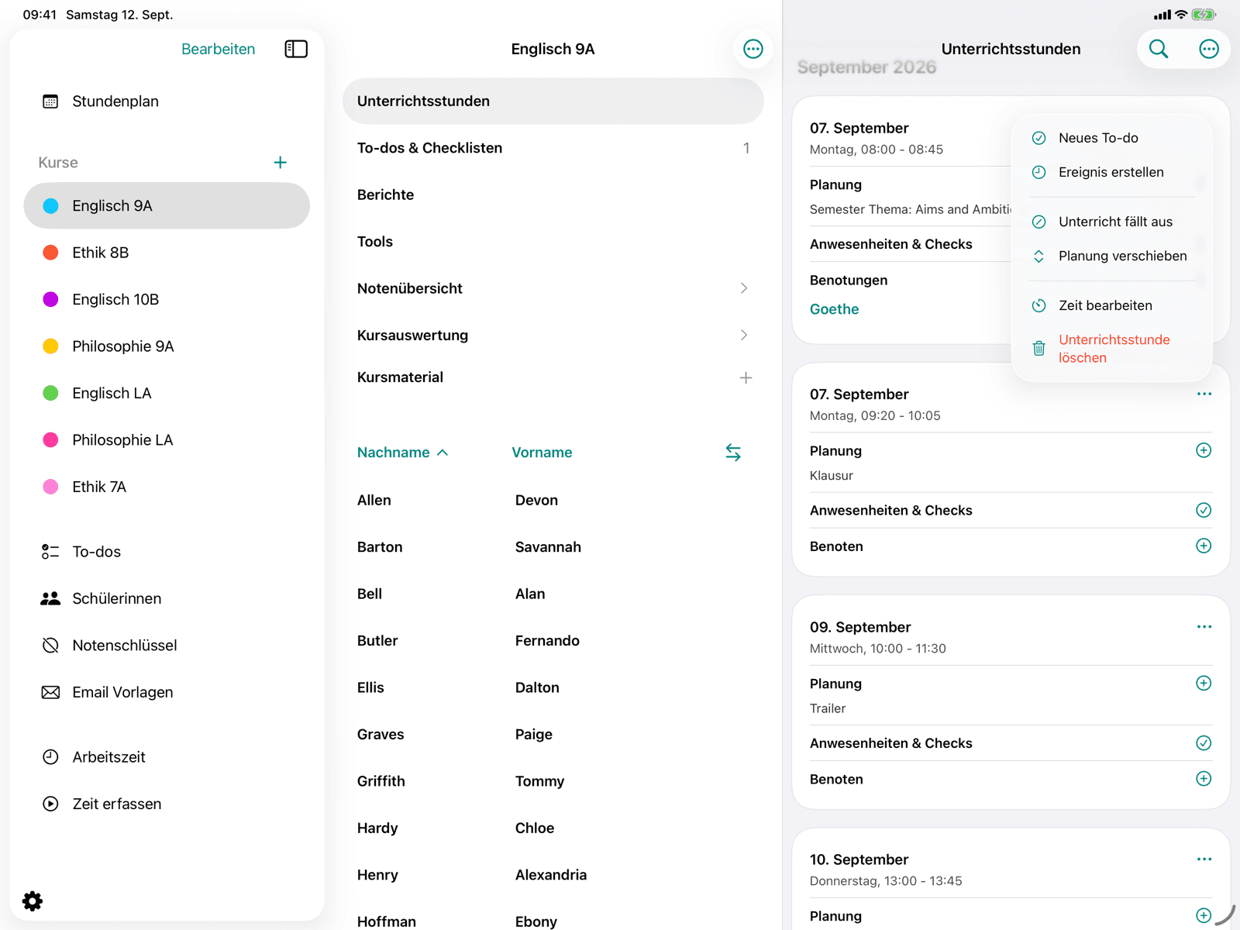
Task: Open Unterrichtsstunden more options menu
Action: pyautogui.click(x=1209, y=49)
